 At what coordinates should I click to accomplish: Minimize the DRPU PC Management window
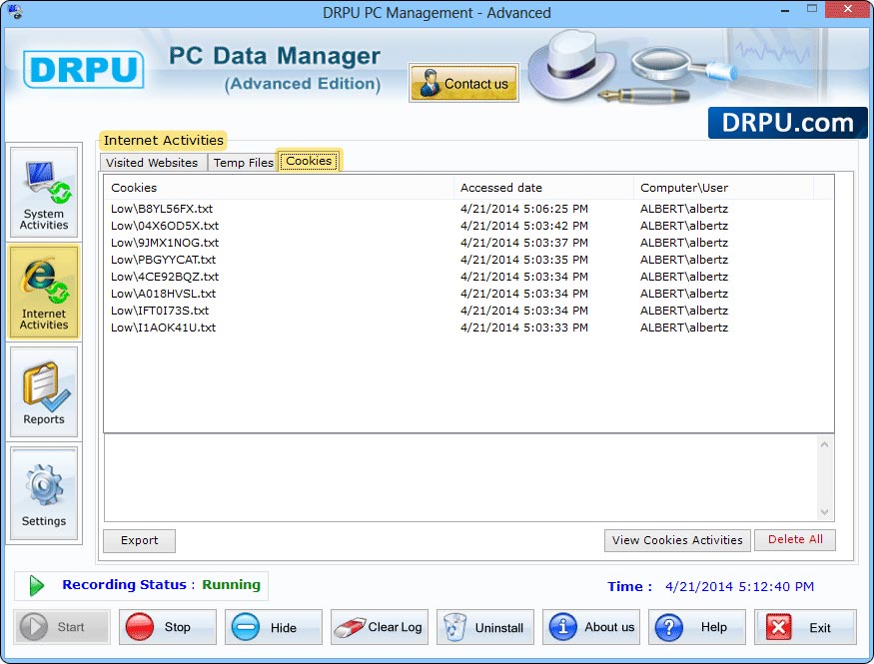[785, 10]
